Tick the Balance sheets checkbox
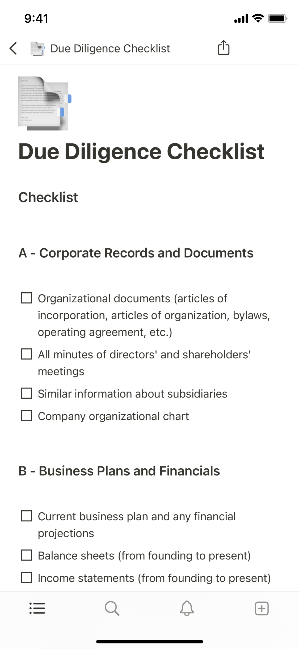Image resolution: width=299 pixels, height=649 pixels. pyautogui.click(x=27, y=555)
